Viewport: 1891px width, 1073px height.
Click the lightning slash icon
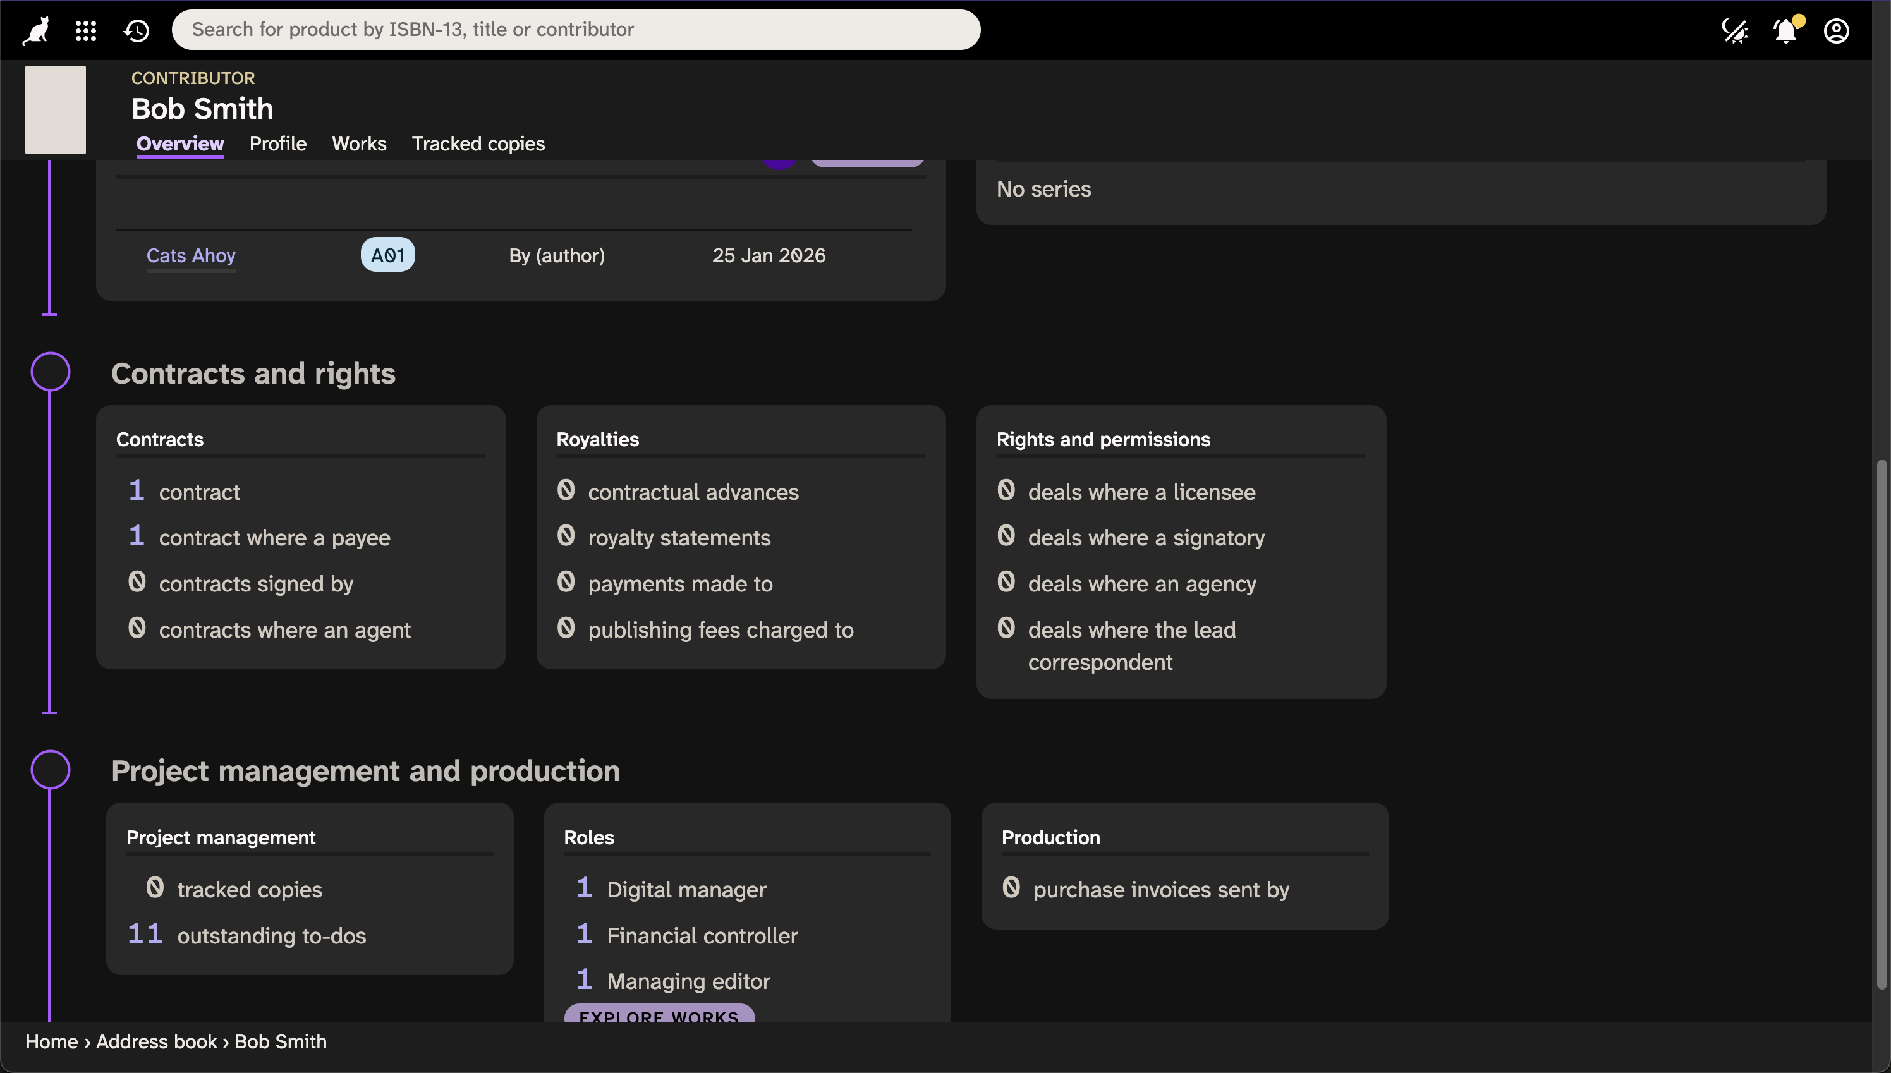(x=1734, y=30)
